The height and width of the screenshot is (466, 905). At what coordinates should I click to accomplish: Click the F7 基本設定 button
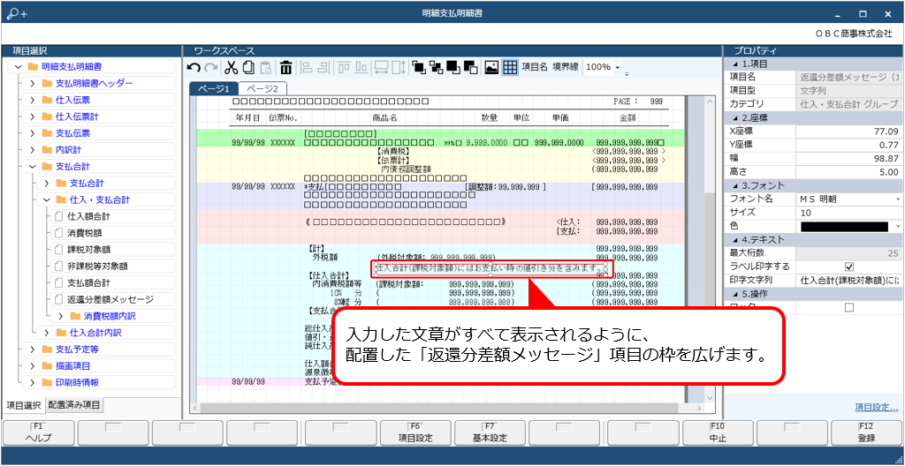[490, 432]
